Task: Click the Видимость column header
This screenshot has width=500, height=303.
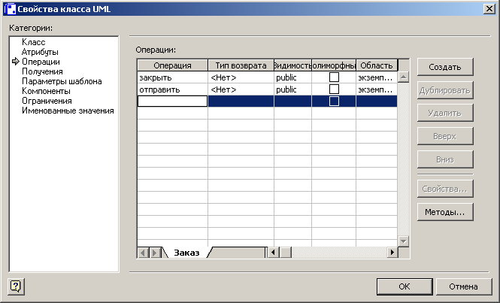Action: 292,65
